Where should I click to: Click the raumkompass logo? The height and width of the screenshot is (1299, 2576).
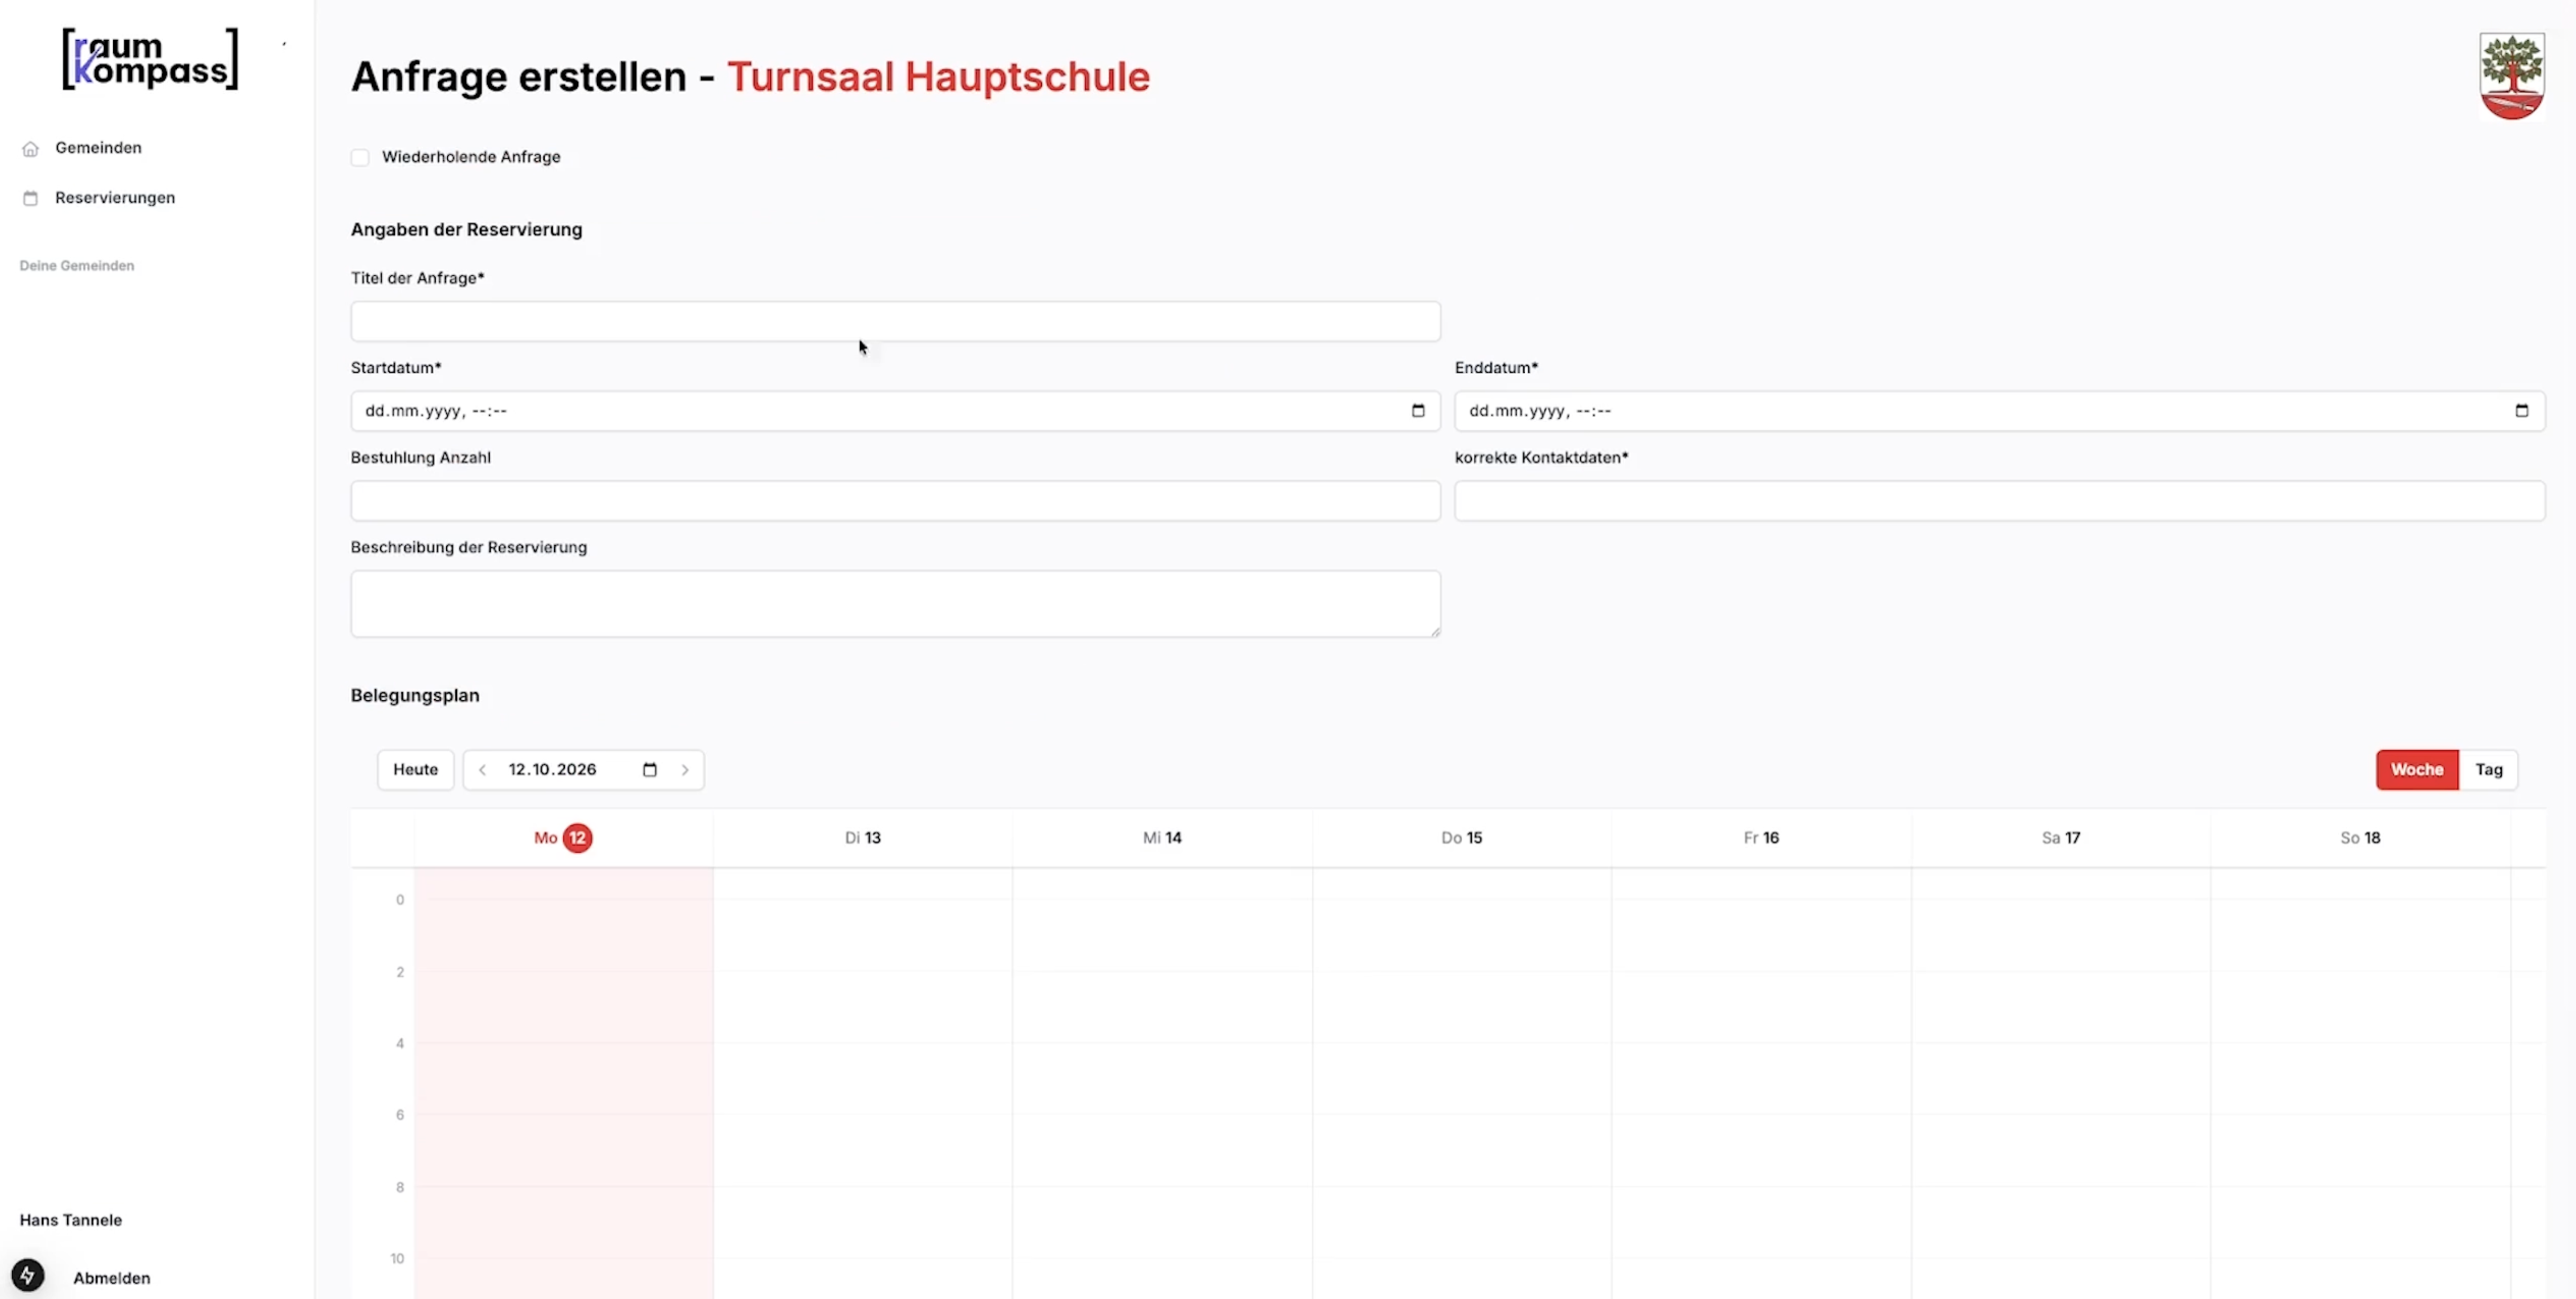coord(150,59)
